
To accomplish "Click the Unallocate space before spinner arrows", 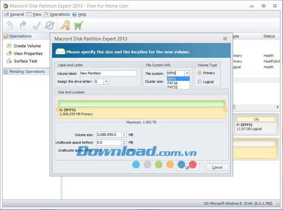I will (x=124, y=142).
